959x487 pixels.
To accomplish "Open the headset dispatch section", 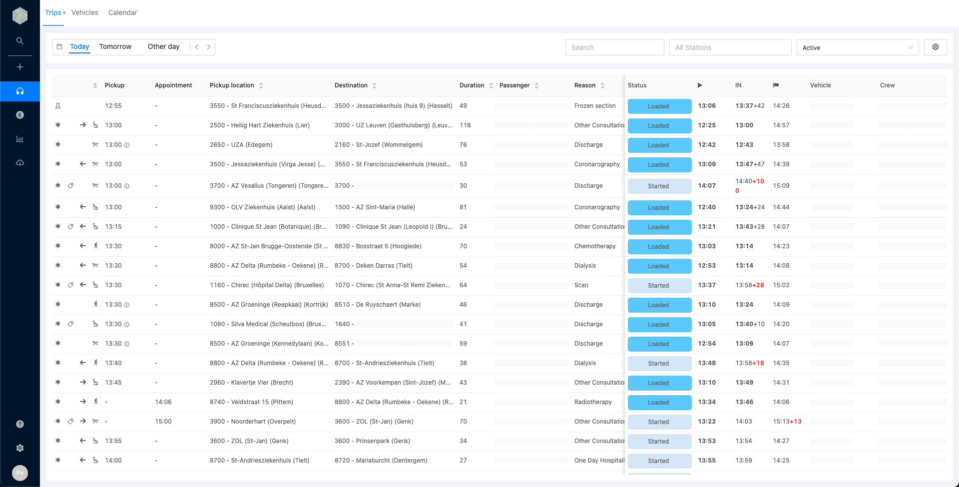I will (x=20, y=91).
